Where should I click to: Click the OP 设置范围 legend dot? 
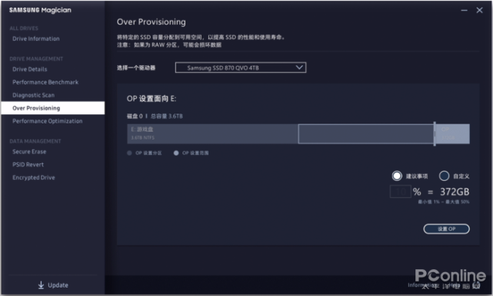coord(176,153)
